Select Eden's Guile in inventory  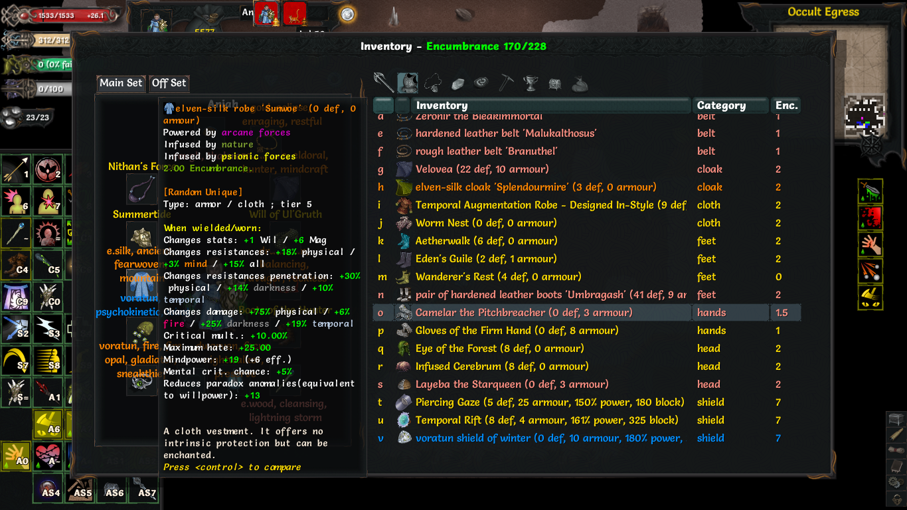(587, 259)
